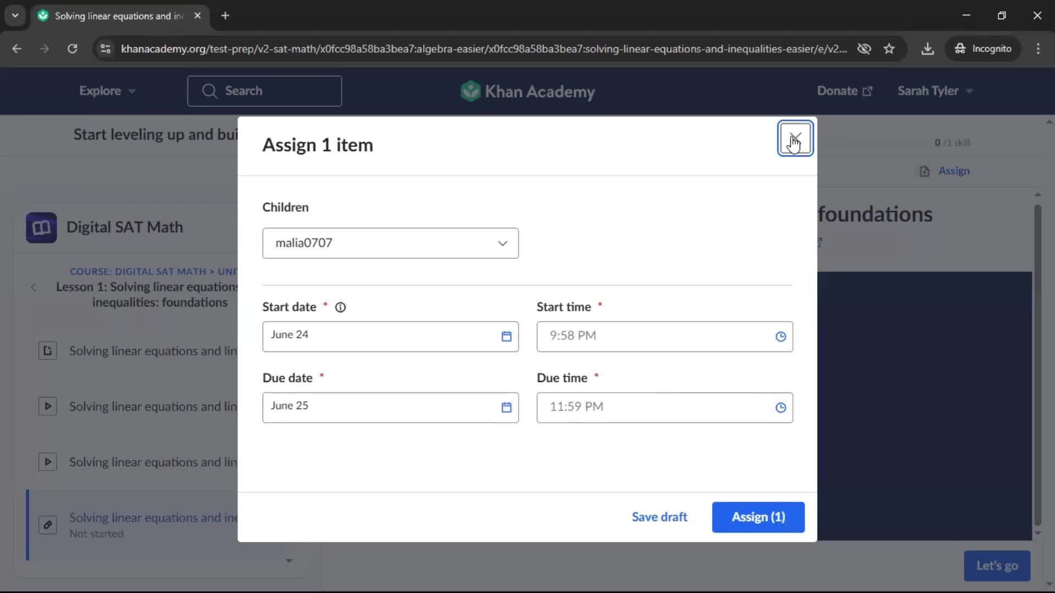
Task: Click the Khan Academy logo
Action: tap(527, 91)
